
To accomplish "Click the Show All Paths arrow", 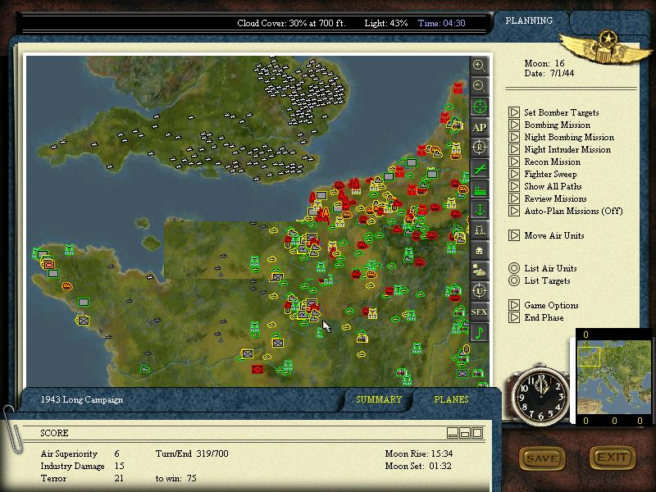I will point(514,186).
